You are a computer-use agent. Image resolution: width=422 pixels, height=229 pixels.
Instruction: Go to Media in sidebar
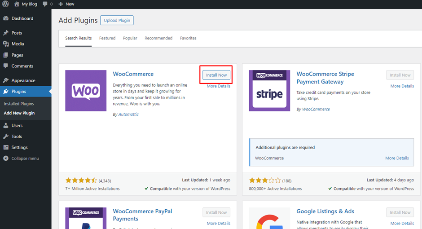[x=18, y=44]
